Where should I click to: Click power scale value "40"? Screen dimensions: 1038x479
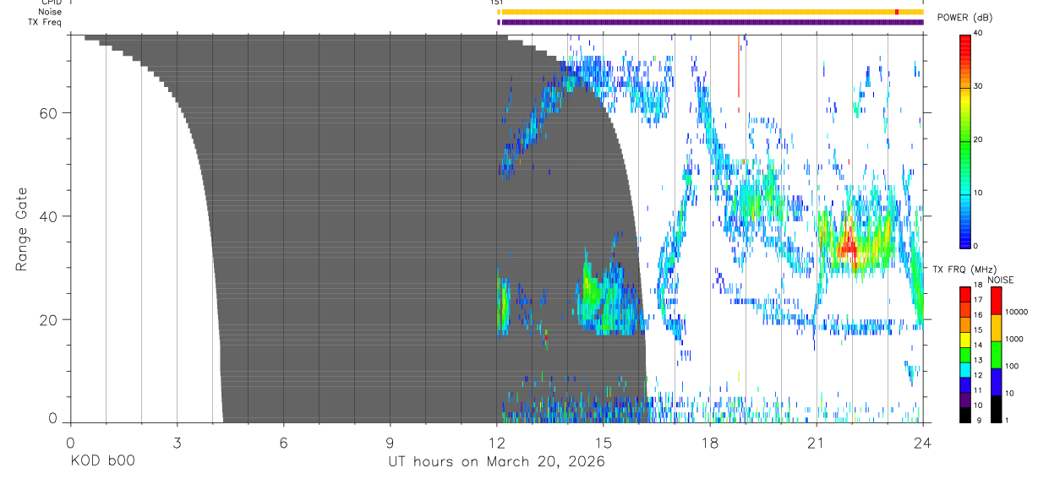(x=979, y=34)
